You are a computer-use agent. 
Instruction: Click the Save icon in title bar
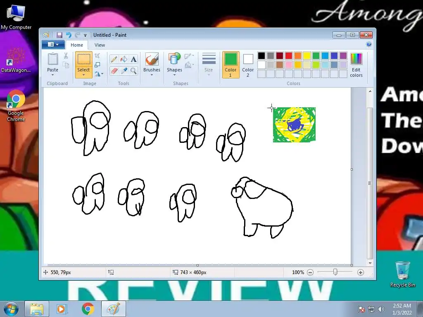pos(59,35)
